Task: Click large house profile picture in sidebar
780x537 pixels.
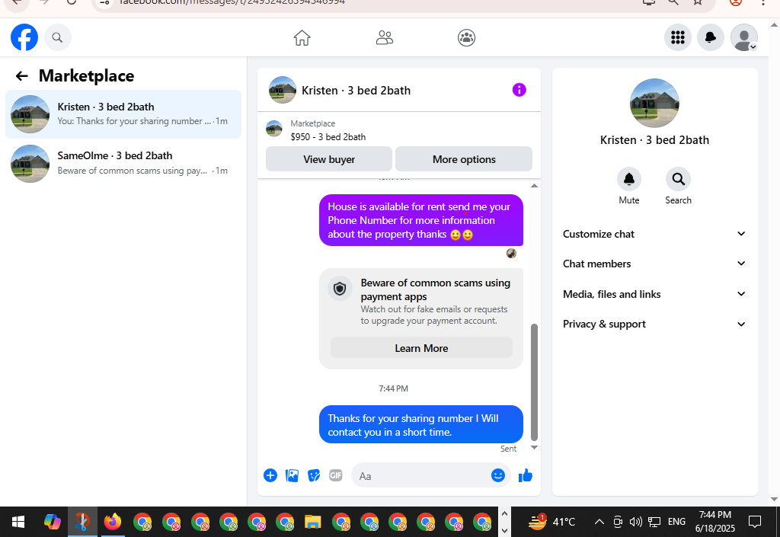Action: [x=654, y=103]
